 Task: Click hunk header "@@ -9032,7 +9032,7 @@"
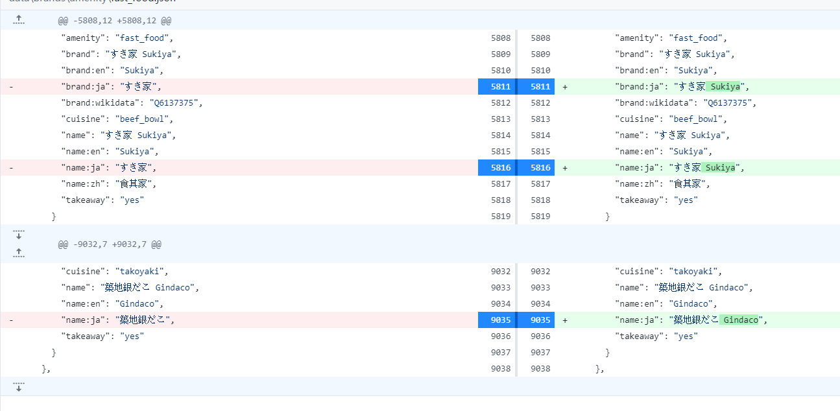point(110,244)
